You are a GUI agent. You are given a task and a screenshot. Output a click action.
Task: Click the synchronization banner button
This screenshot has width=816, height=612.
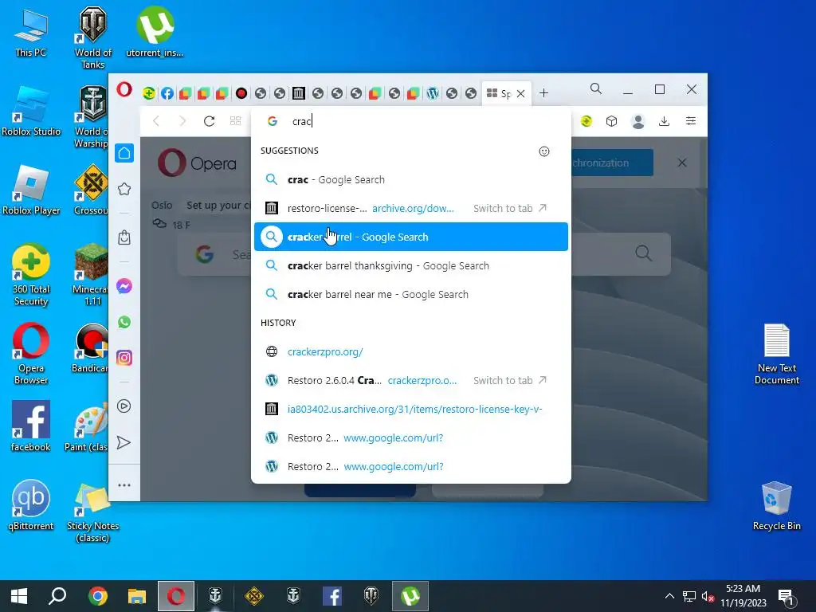(x=612, y=163)
